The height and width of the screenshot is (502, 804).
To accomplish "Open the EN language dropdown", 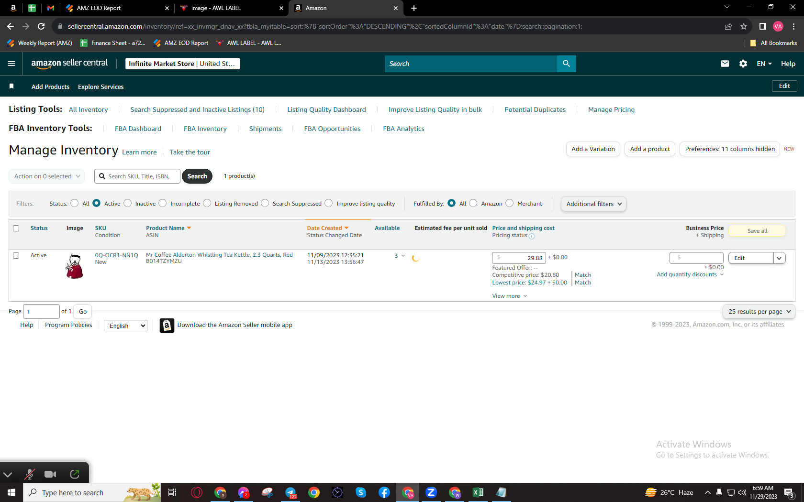I will (x=764, y=64).
